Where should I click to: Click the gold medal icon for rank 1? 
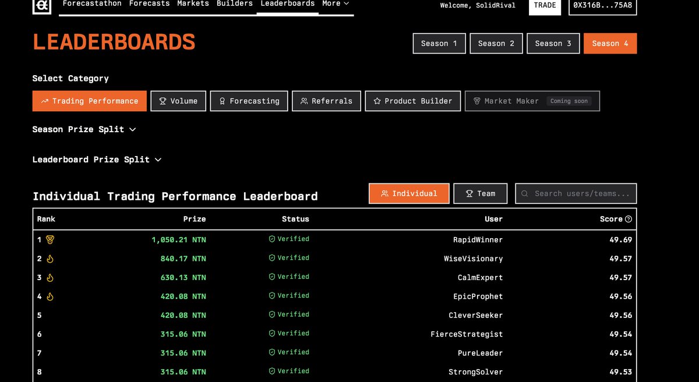pos(50,239)
